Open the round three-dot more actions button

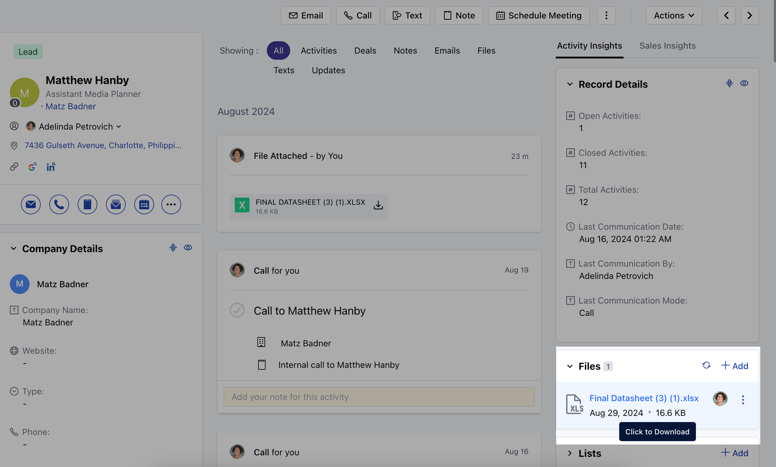click(x=171, y=204)
